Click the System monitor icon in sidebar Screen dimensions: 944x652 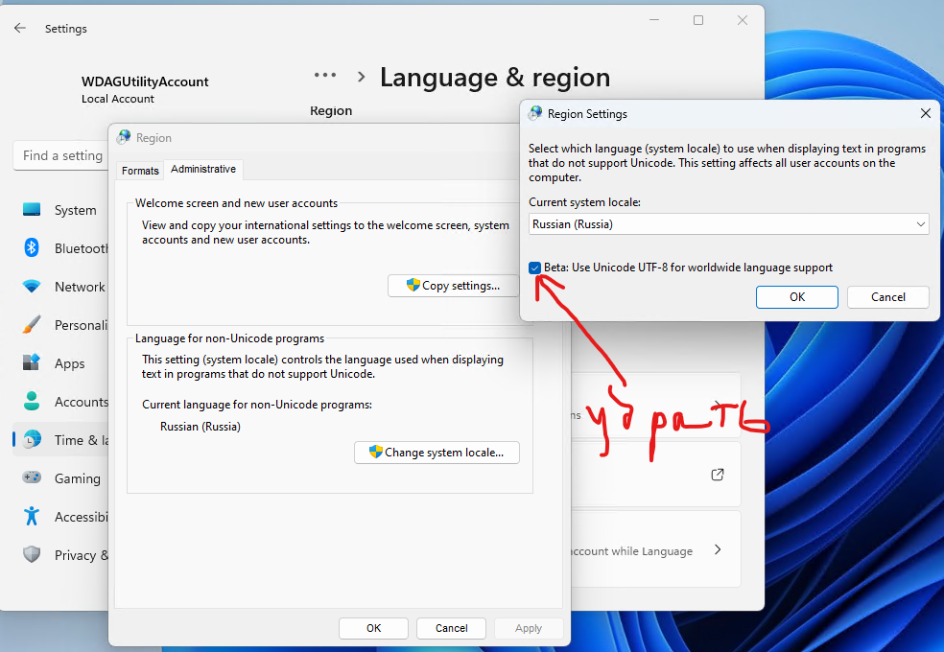(32, 210)
